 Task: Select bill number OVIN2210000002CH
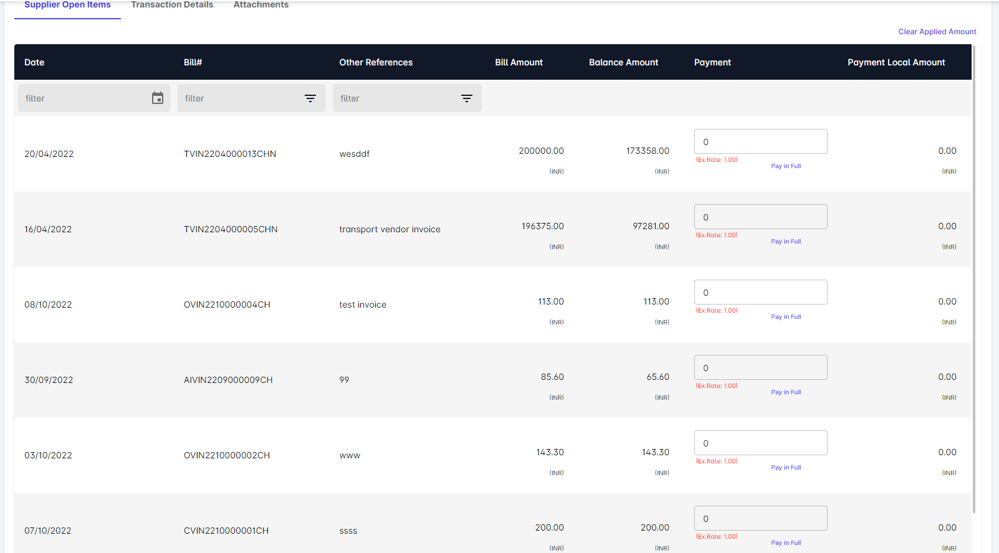227,455
